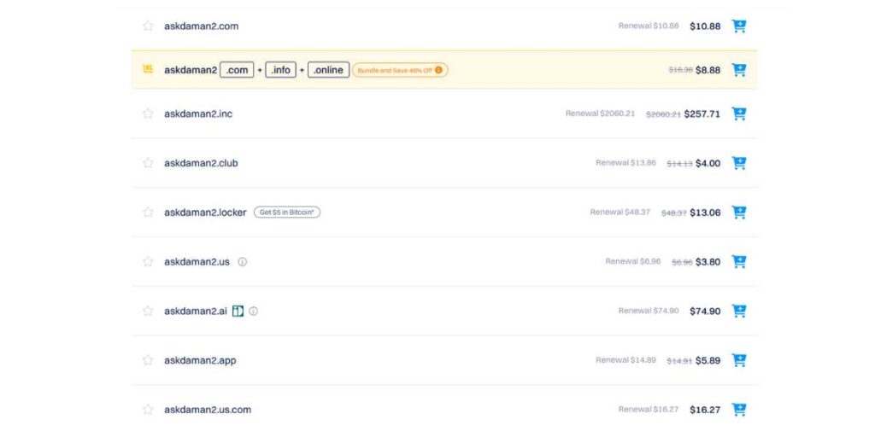This screenshot has height=437, width=875.
Task: Click the Get $5 in Bitcoin badge
Action: [287, 213]
